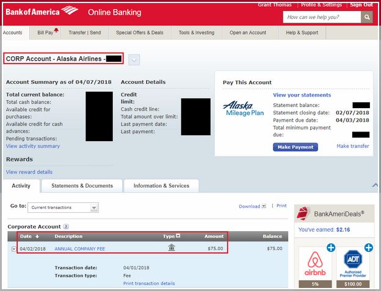
Task: Click the Airbnb 5% deal card
Action: pos(315,267)
